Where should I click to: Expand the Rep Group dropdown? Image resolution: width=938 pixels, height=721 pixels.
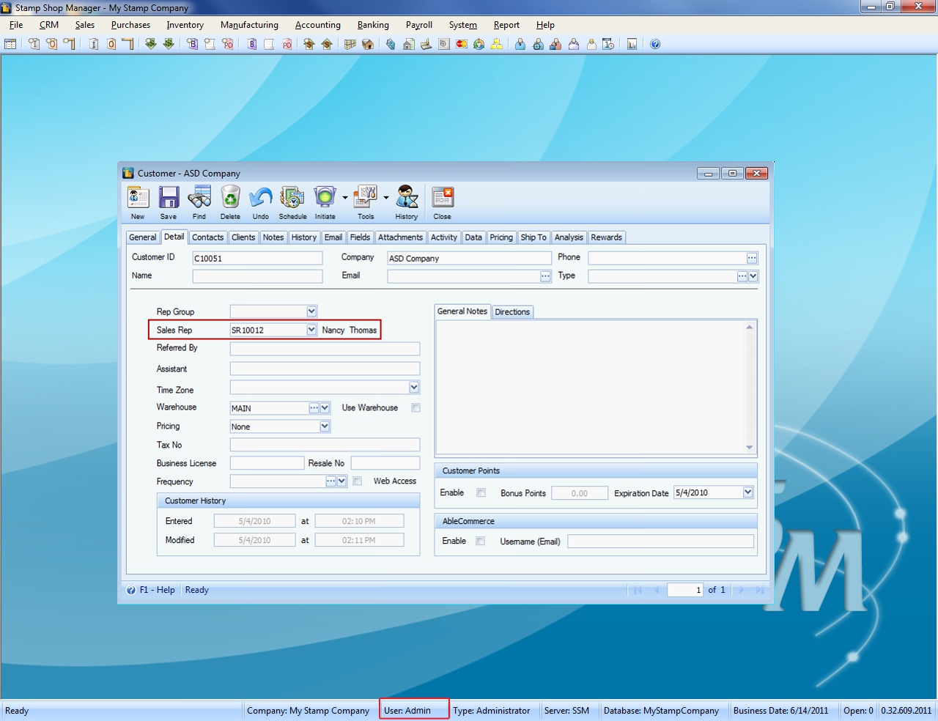[x=311, y=311]
